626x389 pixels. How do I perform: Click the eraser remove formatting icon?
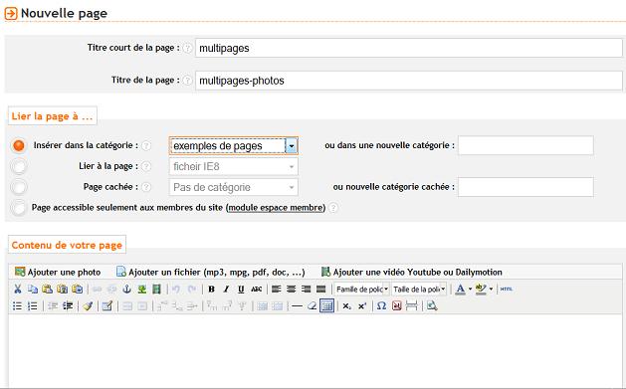coord(312,306)
